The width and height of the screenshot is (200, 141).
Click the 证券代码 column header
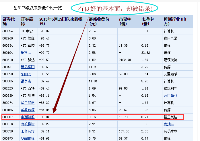coord(9,21)
